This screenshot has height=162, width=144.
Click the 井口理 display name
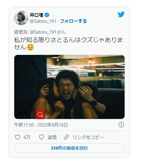37,15
